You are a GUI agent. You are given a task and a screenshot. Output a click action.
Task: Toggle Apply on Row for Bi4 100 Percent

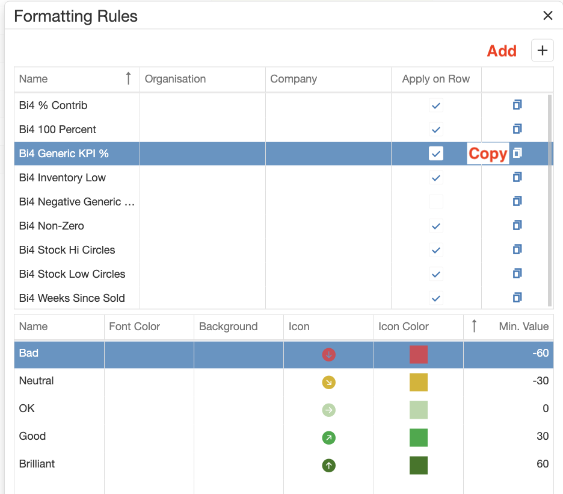point(436,130)
